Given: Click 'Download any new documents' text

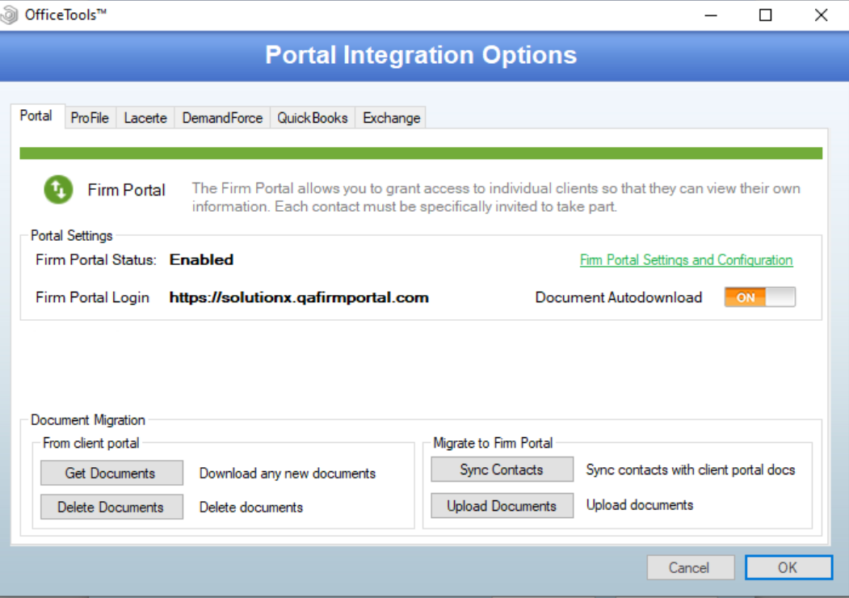Looking at the screenshot, I should click(288, 474).
